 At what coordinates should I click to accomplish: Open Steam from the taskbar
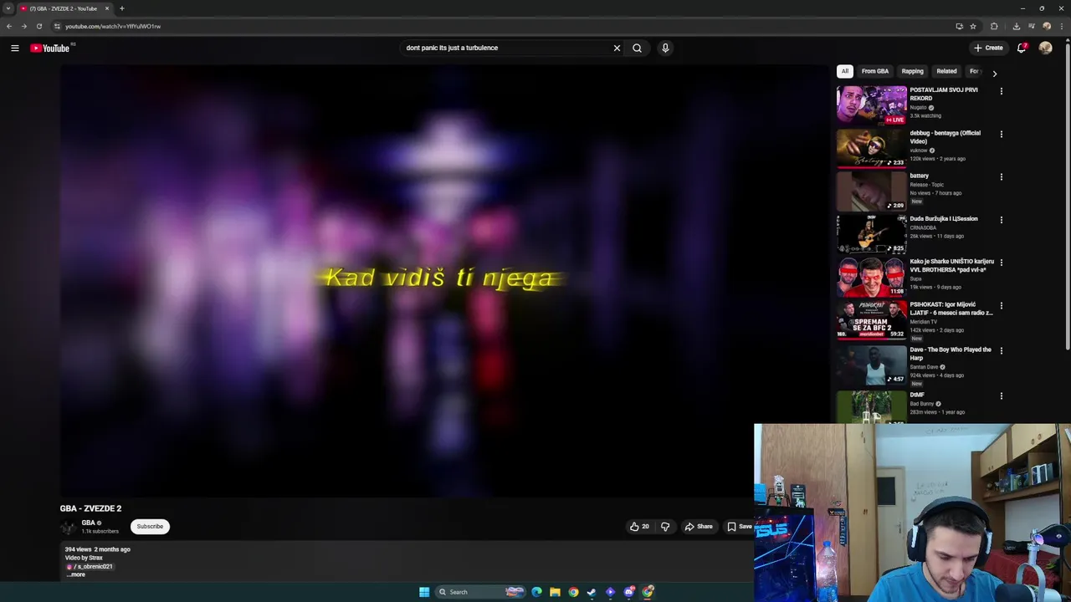[x=592, y=592]
